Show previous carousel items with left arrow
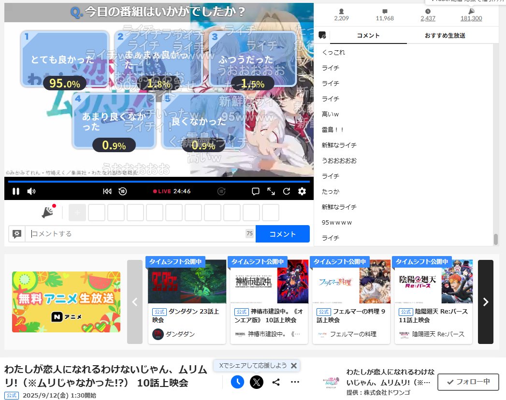The width and height of the screenshot is (506, 400). (135, 301)
